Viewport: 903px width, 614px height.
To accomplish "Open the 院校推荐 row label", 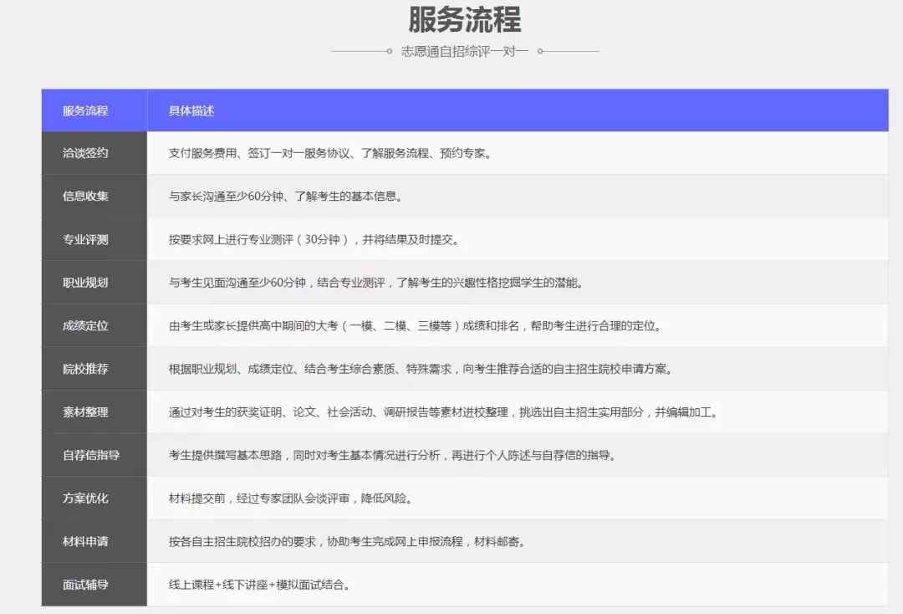I will click(x=85, y=369).
